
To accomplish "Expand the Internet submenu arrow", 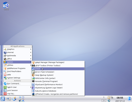I will pos(31,52).
